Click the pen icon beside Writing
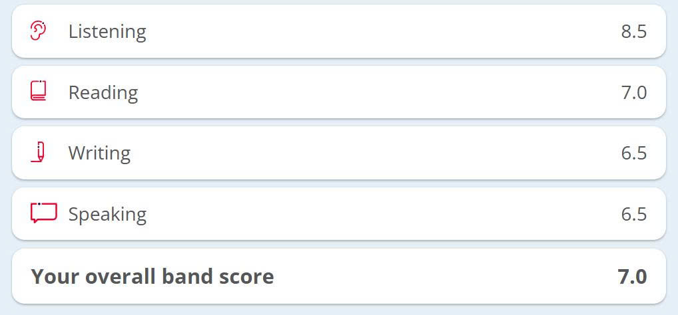This screenshot has width=678, height=315. click(39, 152)
